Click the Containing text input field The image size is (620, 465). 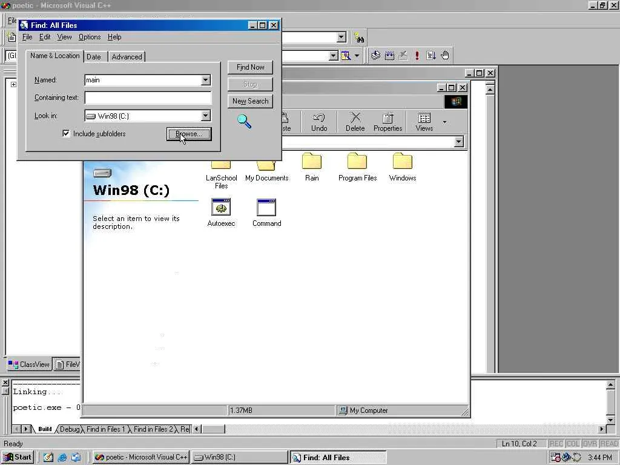148,97
